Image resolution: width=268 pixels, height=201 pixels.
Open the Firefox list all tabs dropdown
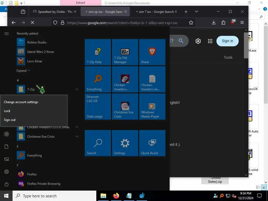point(197,12)
